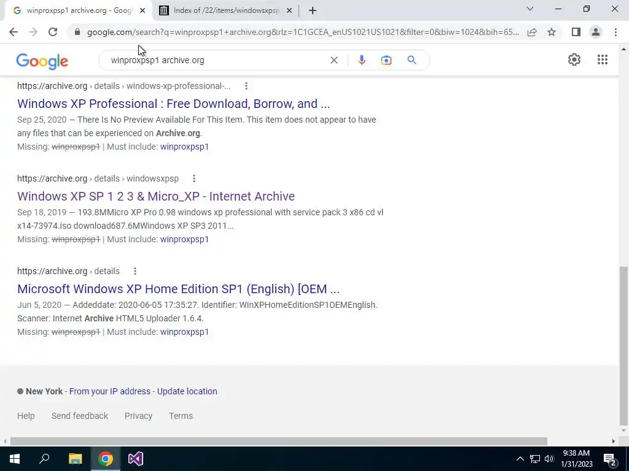Open Windows XP SP 1 2 3 & Micro_XP link
This screenshot has width=629, height=471.
(156, 196)
